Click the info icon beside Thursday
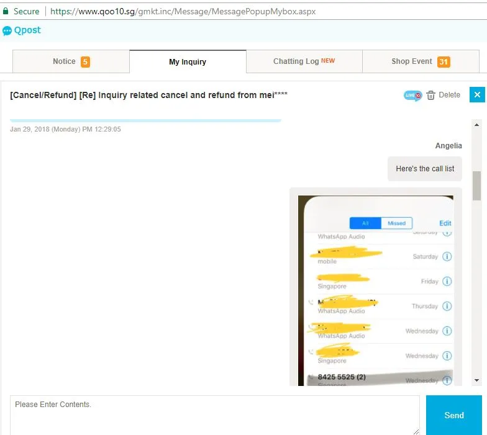This screenshot has height=435, width=487. pyautogui.click(x=447, y=306)
